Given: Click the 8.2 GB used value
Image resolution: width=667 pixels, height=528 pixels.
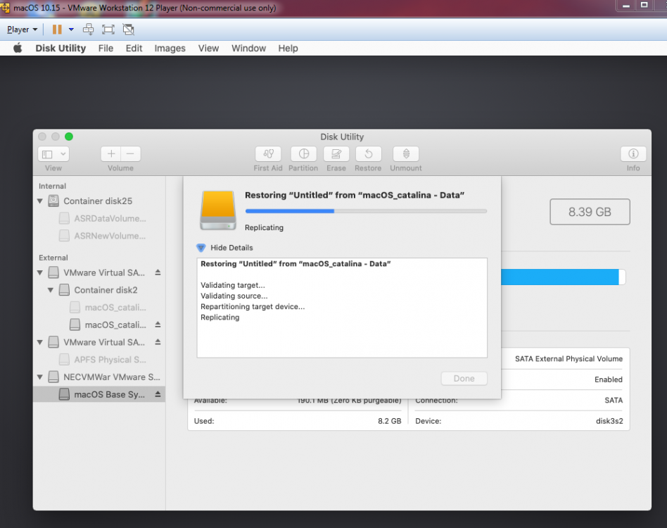Looking at the screenshot, I should pos(390,421).
